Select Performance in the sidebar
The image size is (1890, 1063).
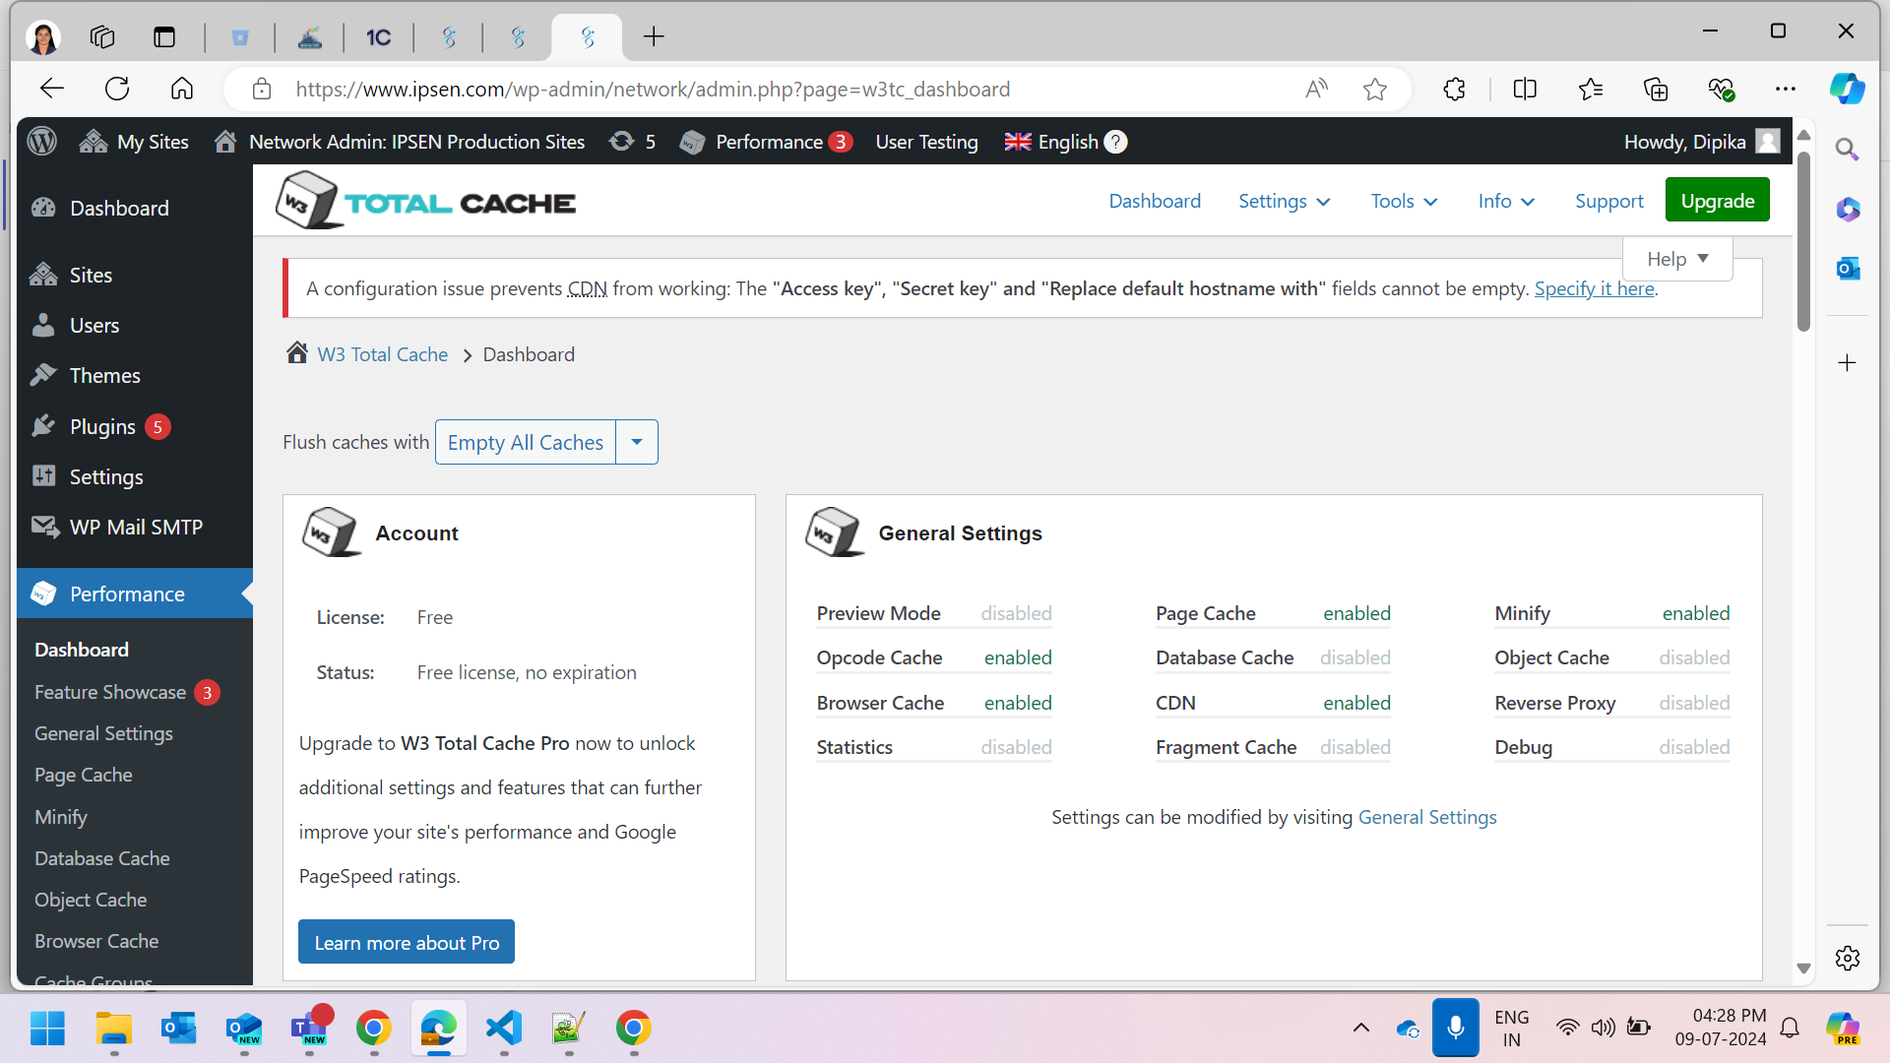(135, 594)
